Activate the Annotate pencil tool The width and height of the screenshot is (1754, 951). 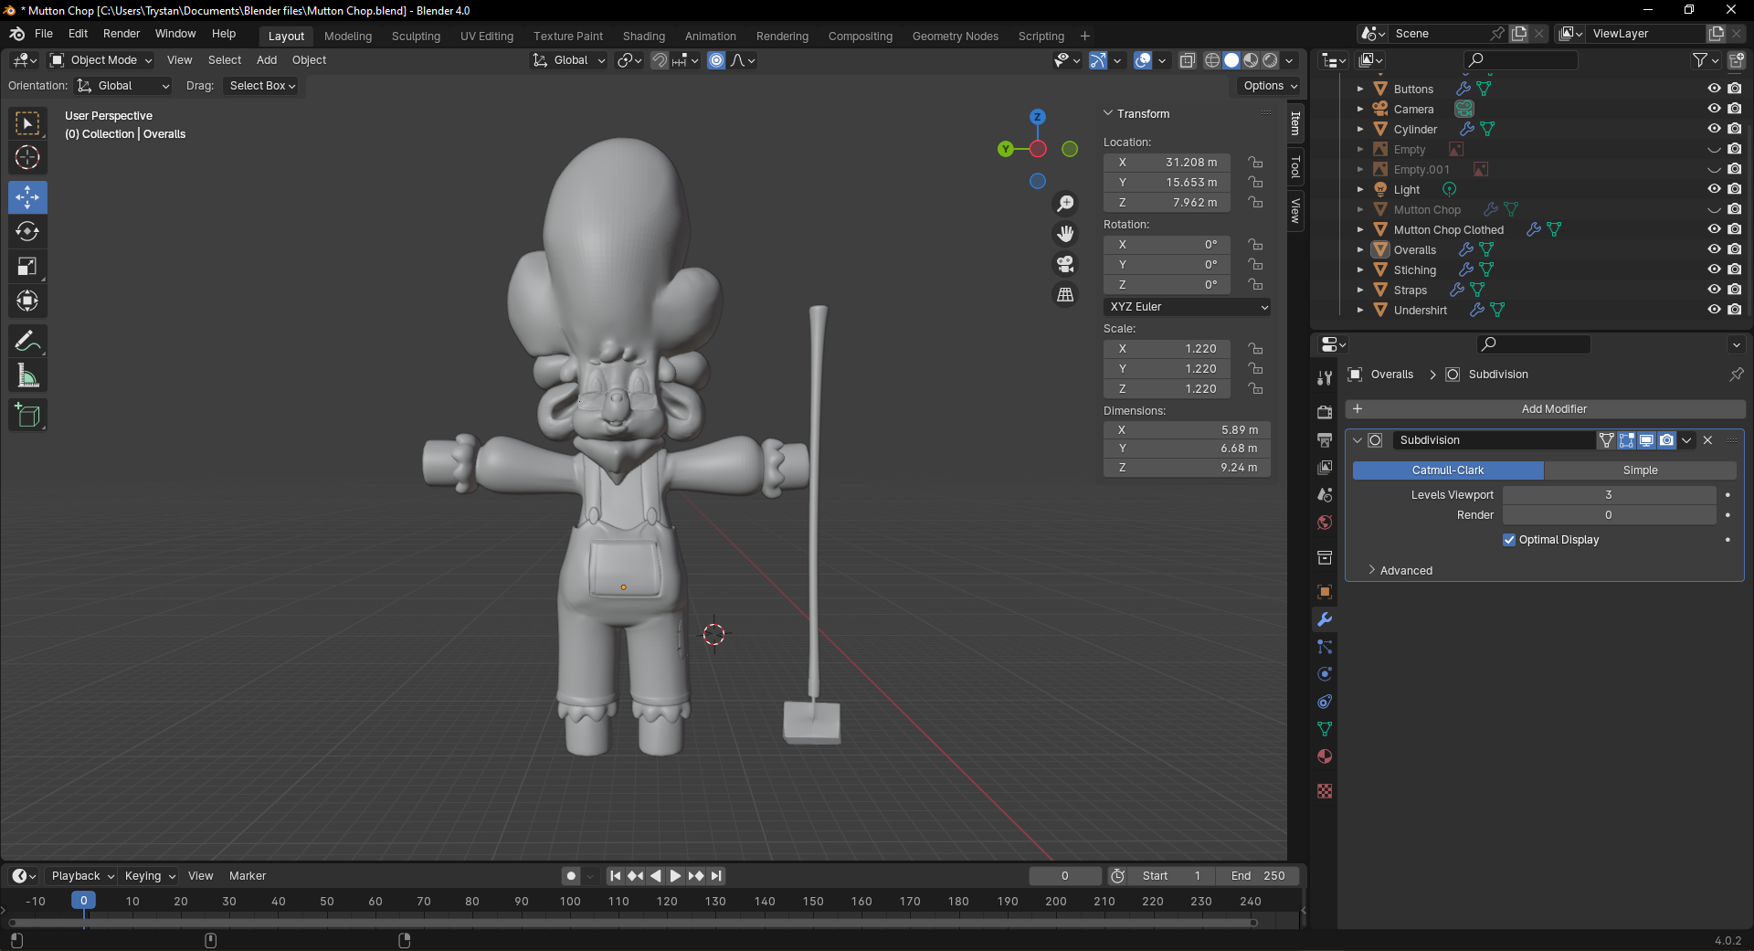(x=27, y=342)
